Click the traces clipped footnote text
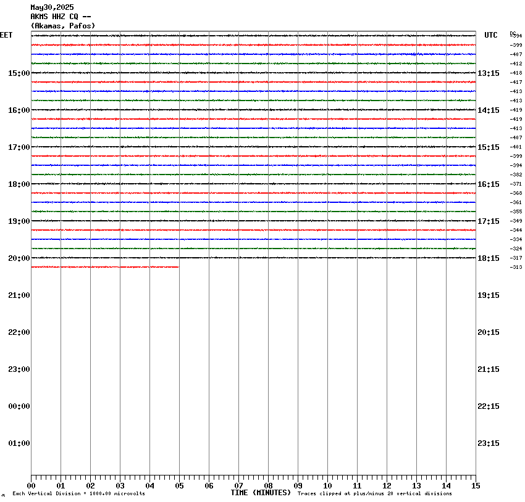Screen dimensions: 525x502 [374, 493]
